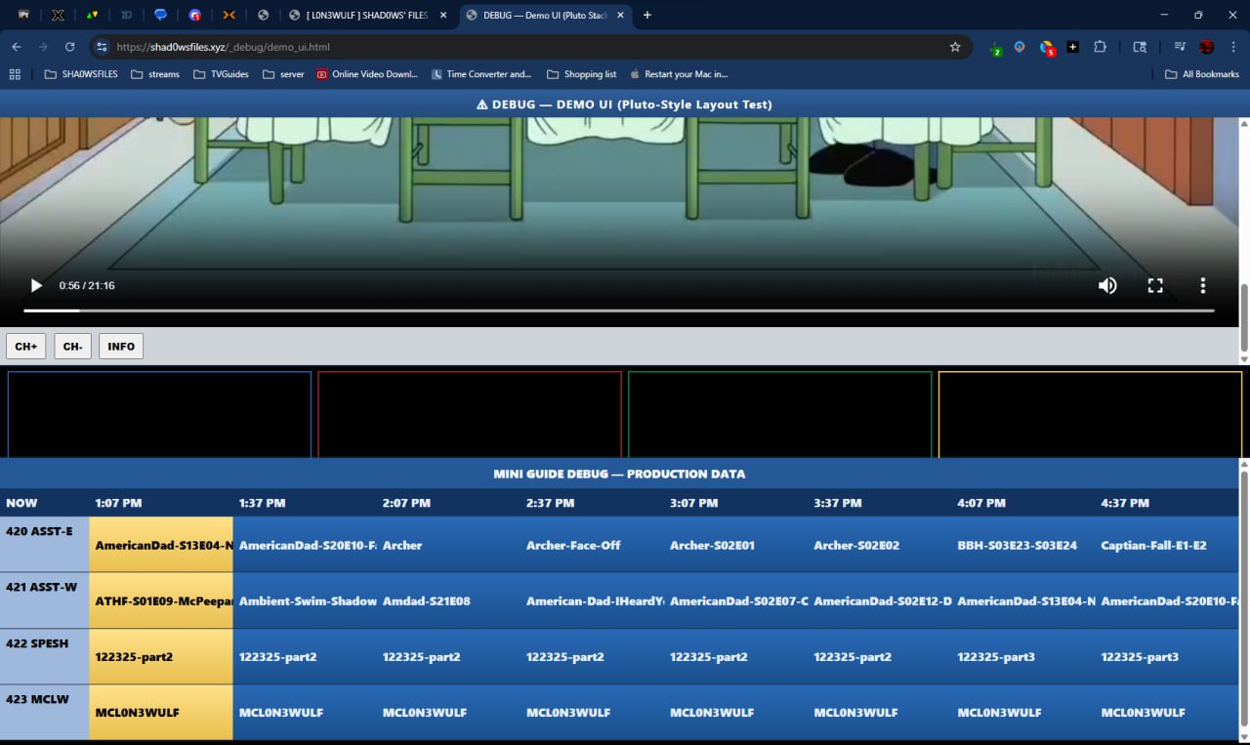The height and width of the screenshot is (745, 1250).
Task: Enter fullscreen mode on the video
Action: (1155, 286)
